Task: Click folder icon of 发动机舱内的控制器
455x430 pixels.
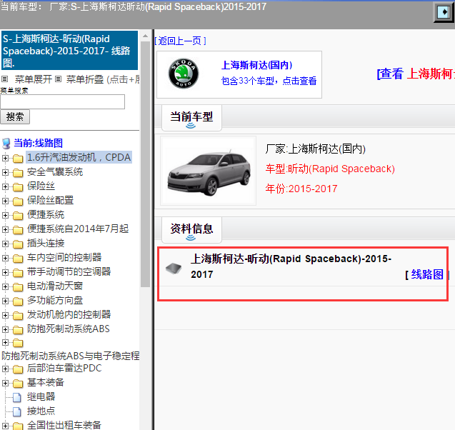Action: click(x=18, y=316)
